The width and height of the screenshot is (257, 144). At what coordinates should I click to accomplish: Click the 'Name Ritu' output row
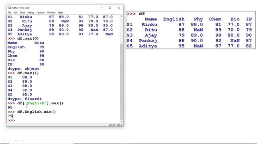click(26, 43)
